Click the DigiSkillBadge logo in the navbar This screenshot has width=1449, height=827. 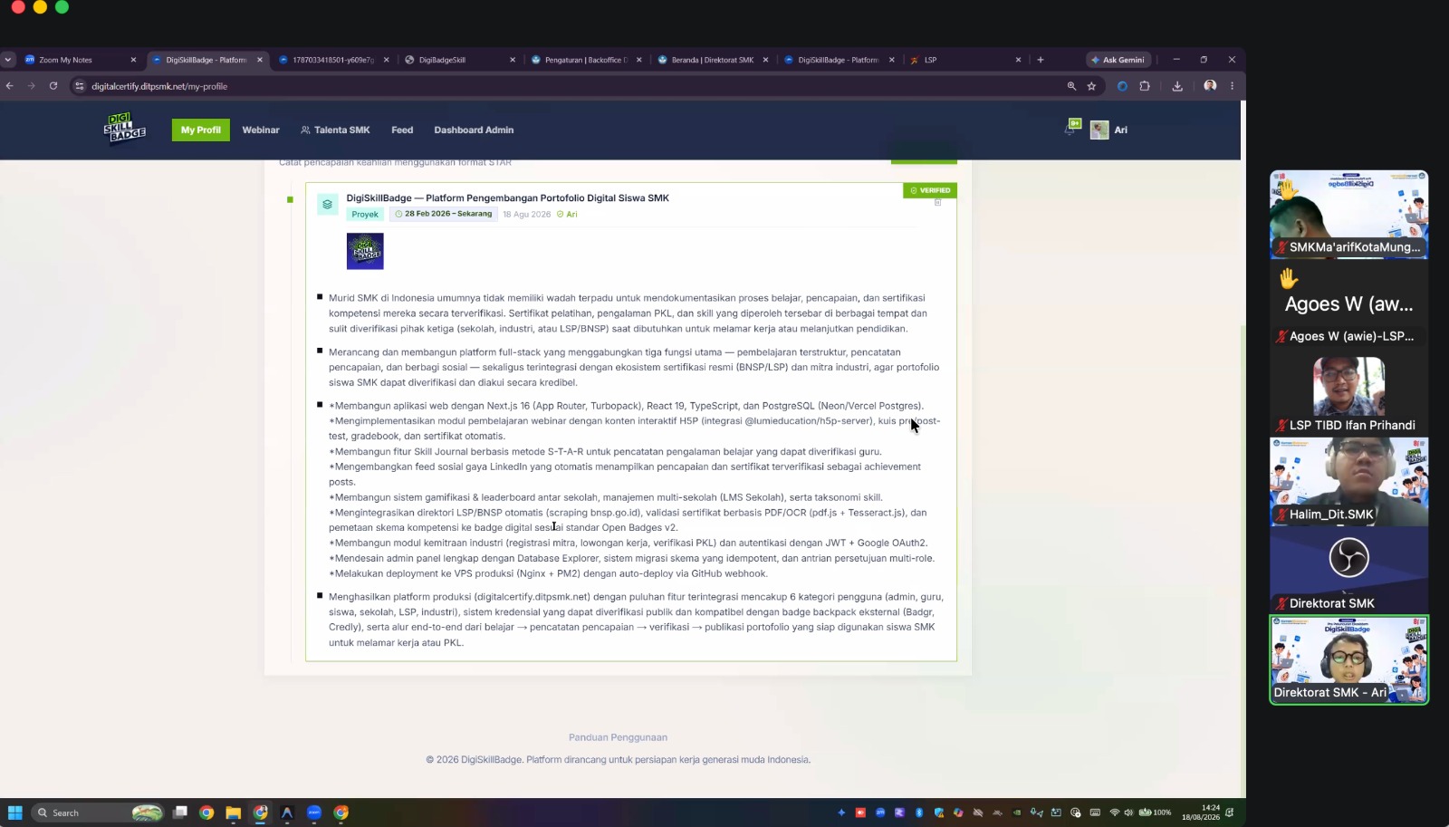tap(125, 129)
